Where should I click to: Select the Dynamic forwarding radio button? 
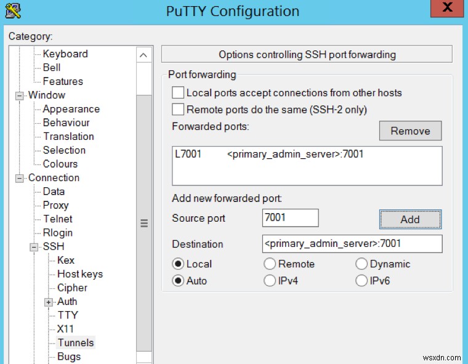click(361, 264)
